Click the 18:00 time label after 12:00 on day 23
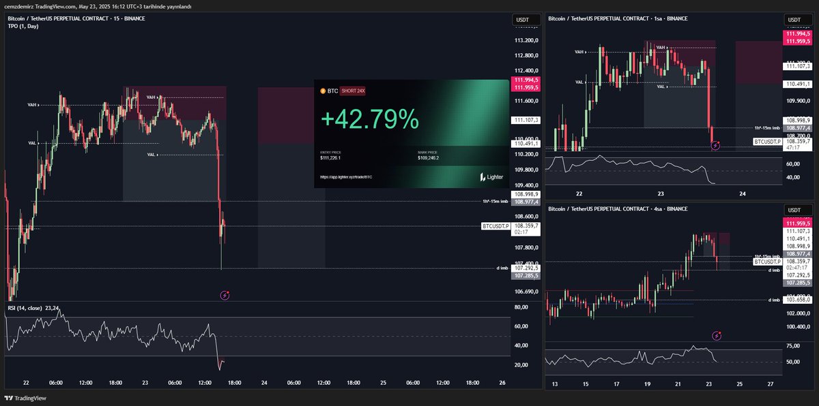 click(233, 383)
